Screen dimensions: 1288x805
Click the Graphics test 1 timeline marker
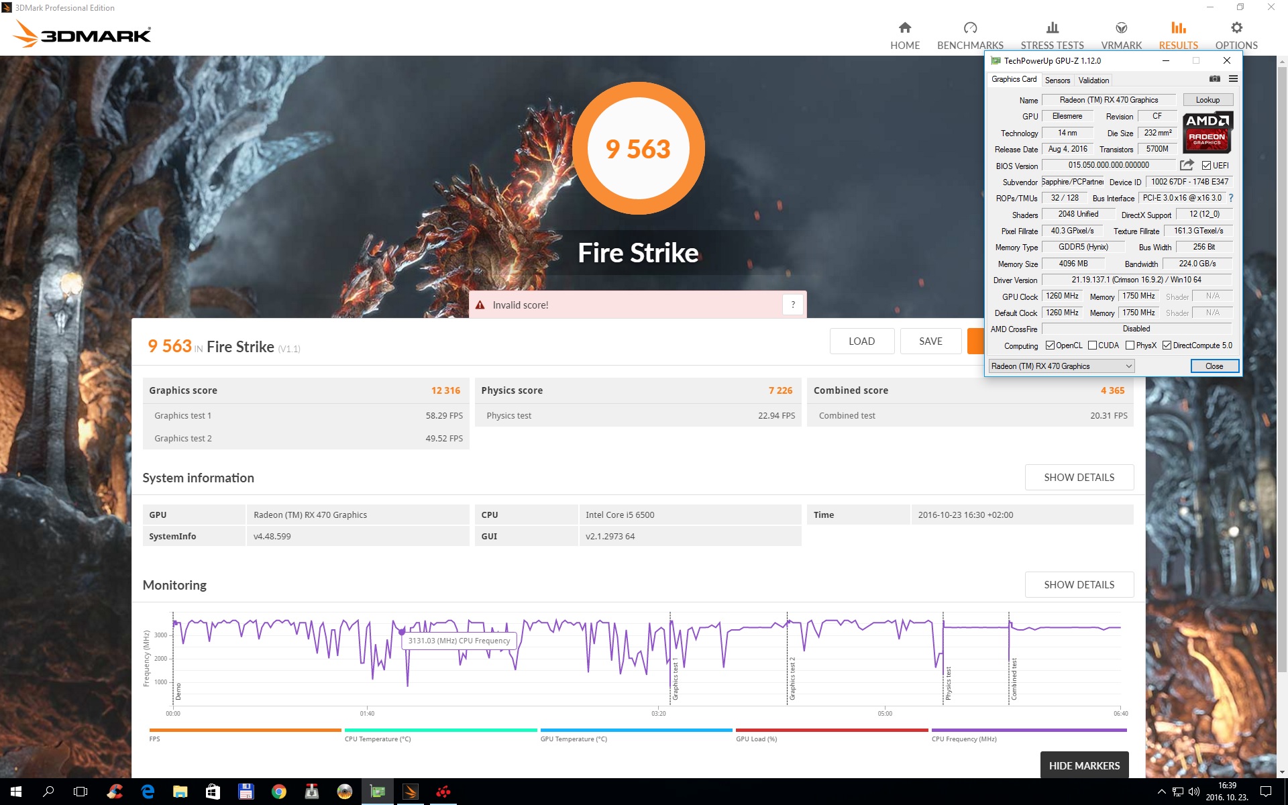point(675,679)
